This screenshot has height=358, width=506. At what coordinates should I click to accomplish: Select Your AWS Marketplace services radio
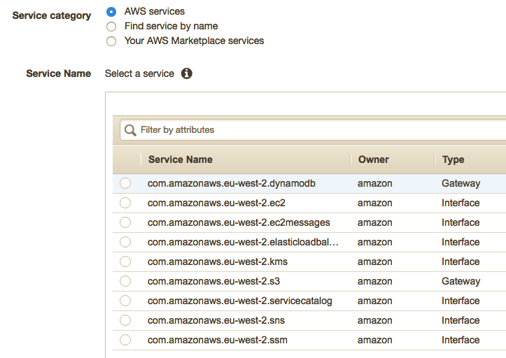111,41
